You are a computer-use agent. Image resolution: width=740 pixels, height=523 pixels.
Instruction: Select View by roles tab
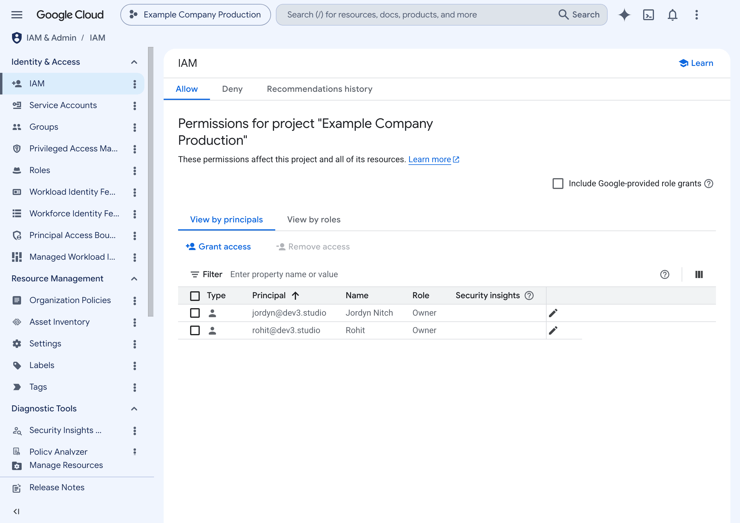click(313, 220)
